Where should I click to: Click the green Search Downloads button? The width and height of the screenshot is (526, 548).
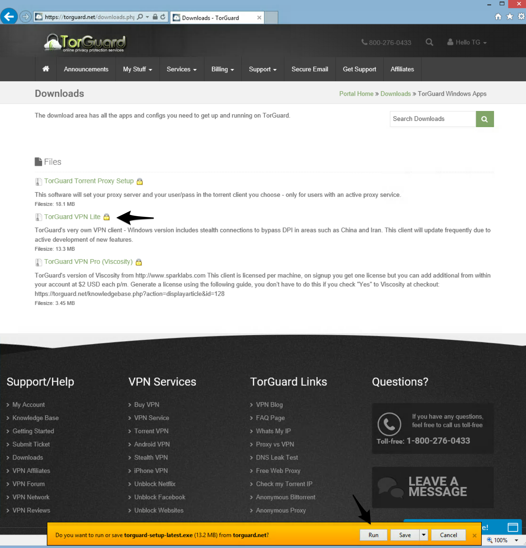click(x=485, y=119)
